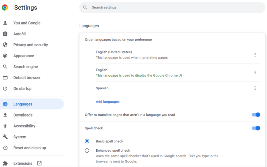
Task: Open more actions for English (United States)
Action: [255, 55]
